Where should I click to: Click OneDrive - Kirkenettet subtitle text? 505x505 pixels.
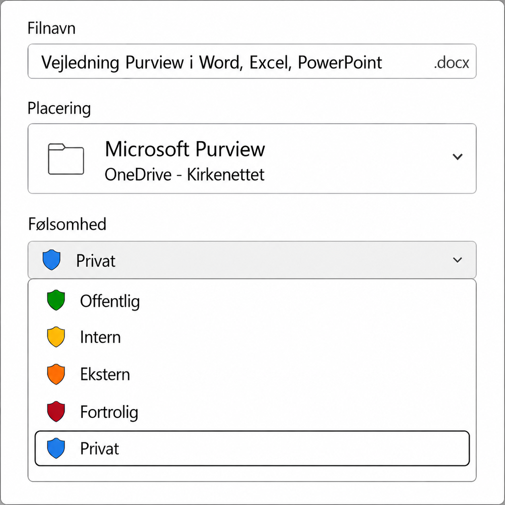click(184, 175)
